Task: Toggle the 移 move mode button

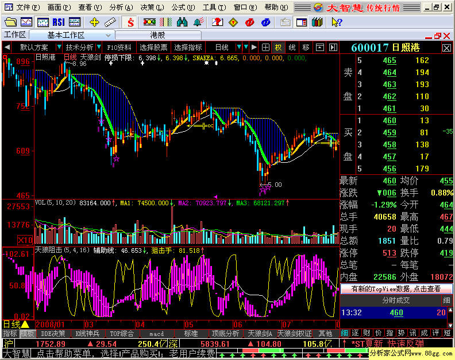Action: (306, 47)
